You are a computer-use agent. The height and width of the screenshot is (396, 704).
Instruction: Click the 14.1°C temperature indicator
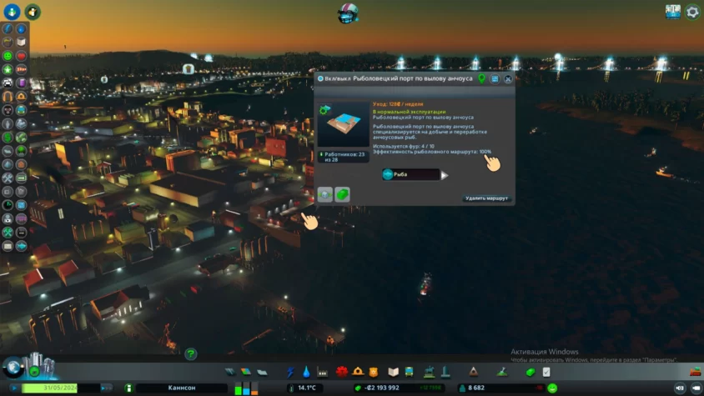point(304,388)
